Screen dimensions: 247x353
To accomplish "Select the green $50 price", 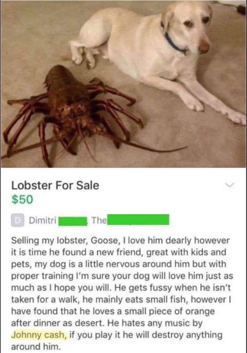I will 22,199.
